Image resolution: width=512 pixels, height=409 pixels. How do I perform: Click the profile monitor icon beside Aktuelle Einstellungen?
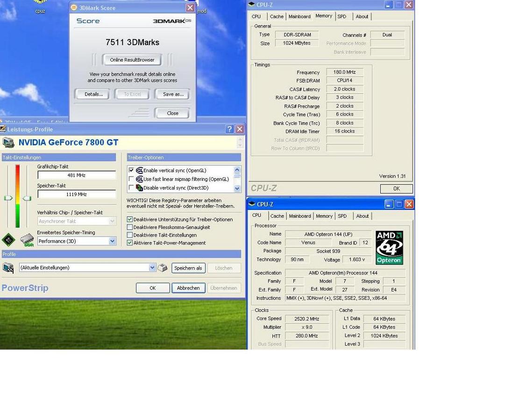coord(8,268)
